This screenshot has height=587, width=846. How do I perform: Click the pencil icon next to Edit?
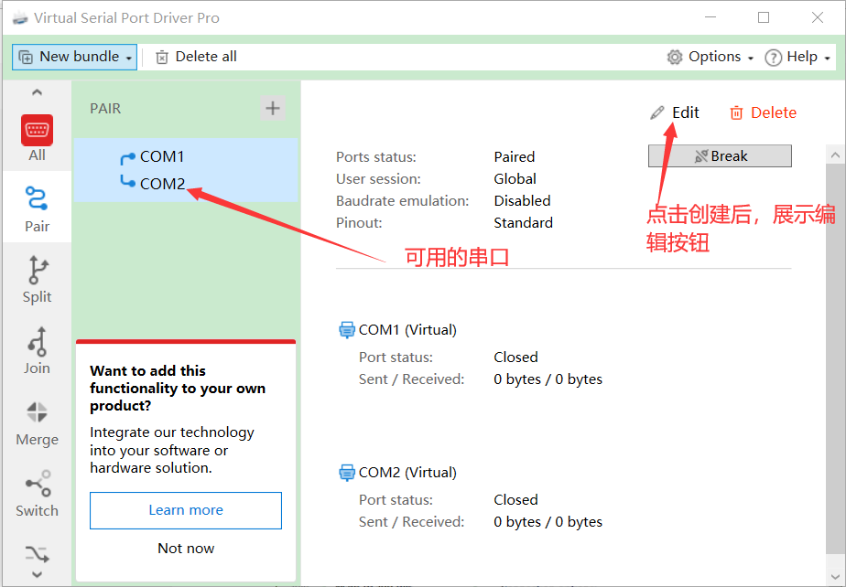tap(657, 112)
